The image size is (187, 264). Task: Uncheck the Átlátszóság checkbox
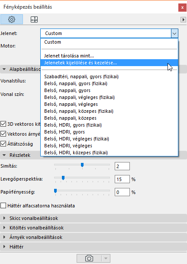[x=3, y=144]
